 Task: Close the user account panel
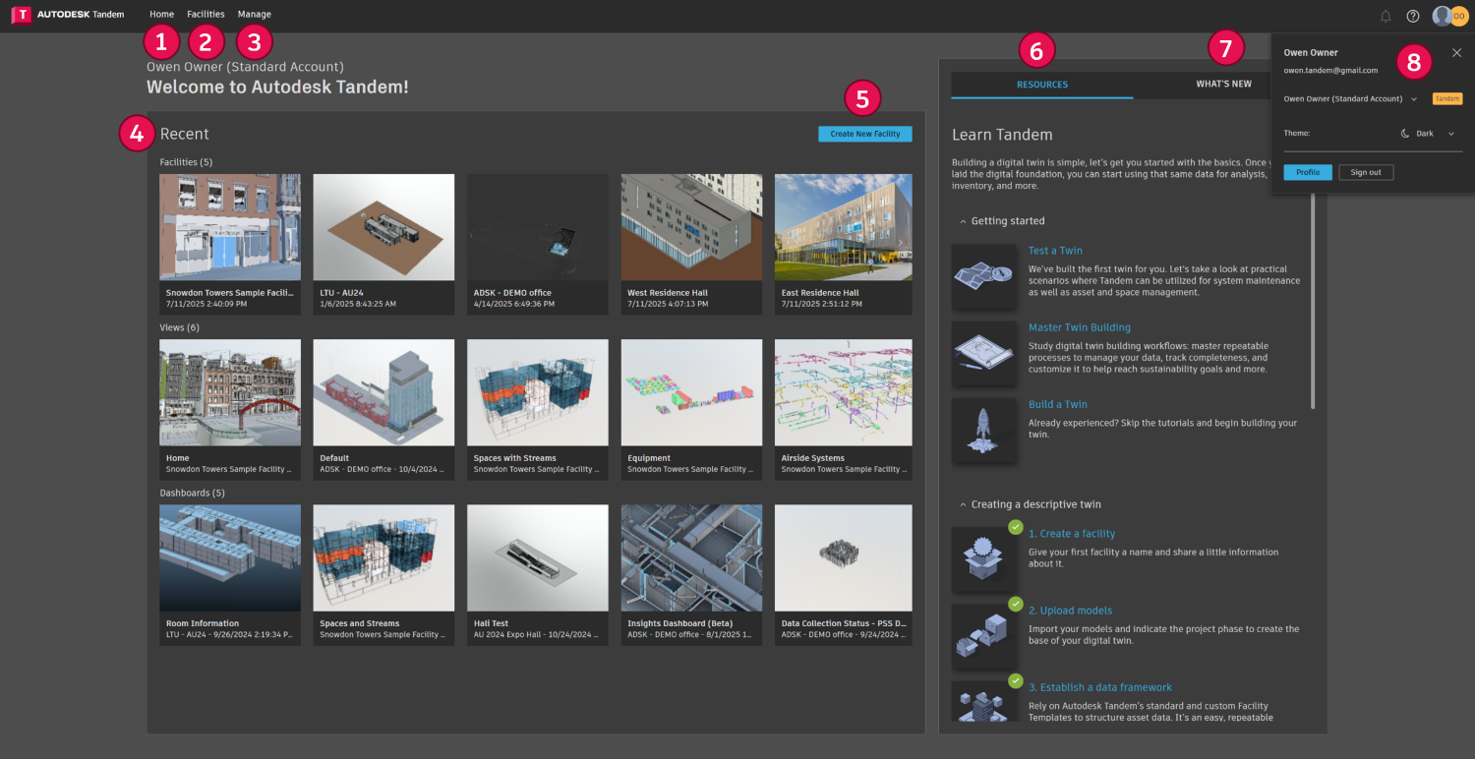tap(1456, 52)
